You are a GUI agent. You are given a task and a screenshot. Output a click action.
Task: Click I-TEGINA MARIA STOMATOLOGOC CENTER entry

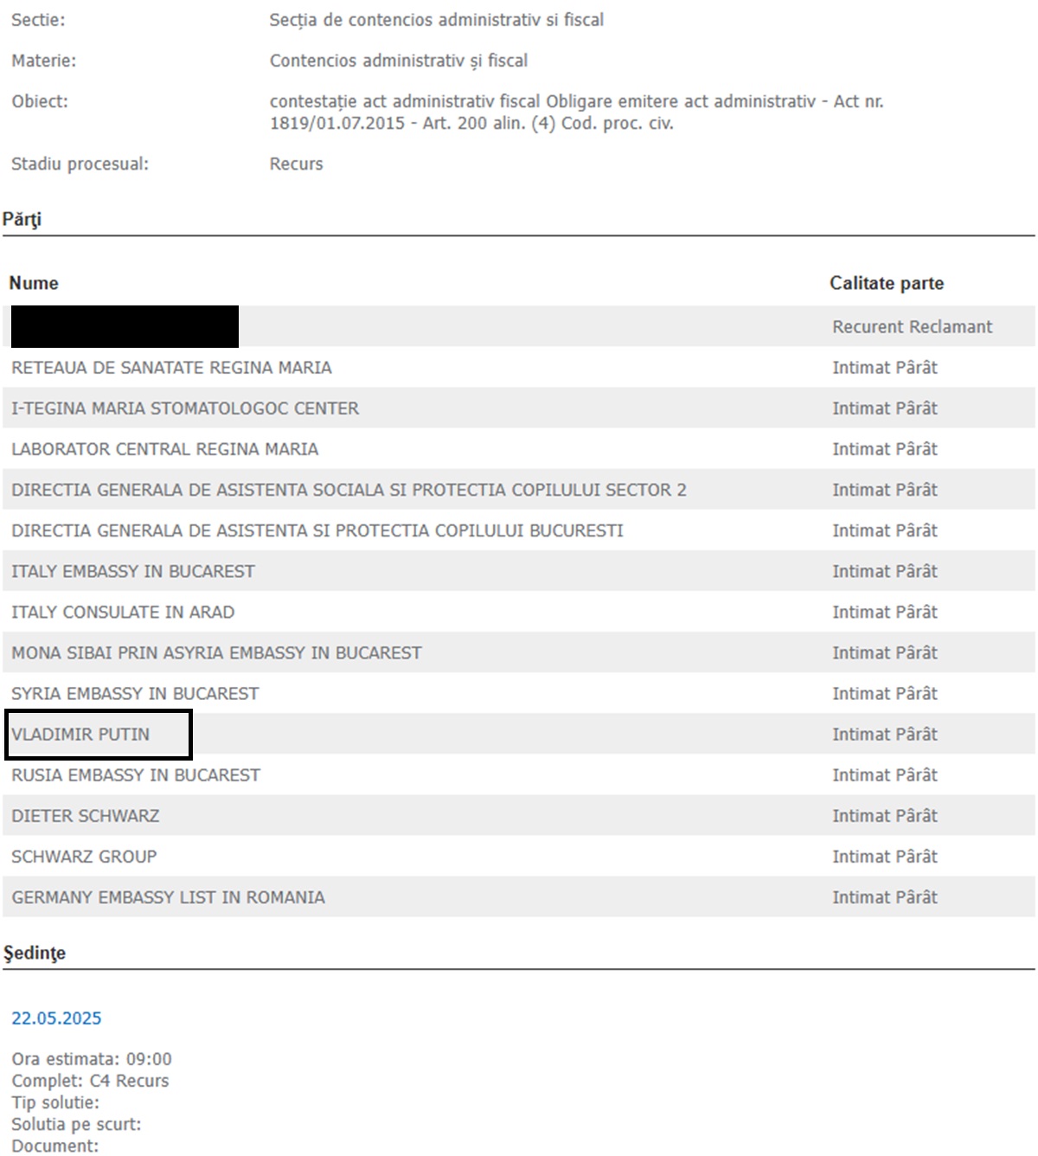click(185, 408)
